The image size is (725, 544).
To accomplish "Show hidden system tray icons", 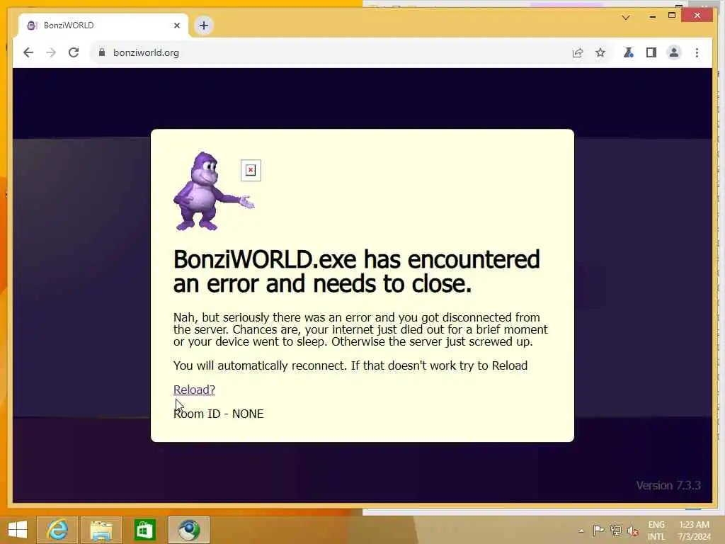I will [x=581, y=531].
